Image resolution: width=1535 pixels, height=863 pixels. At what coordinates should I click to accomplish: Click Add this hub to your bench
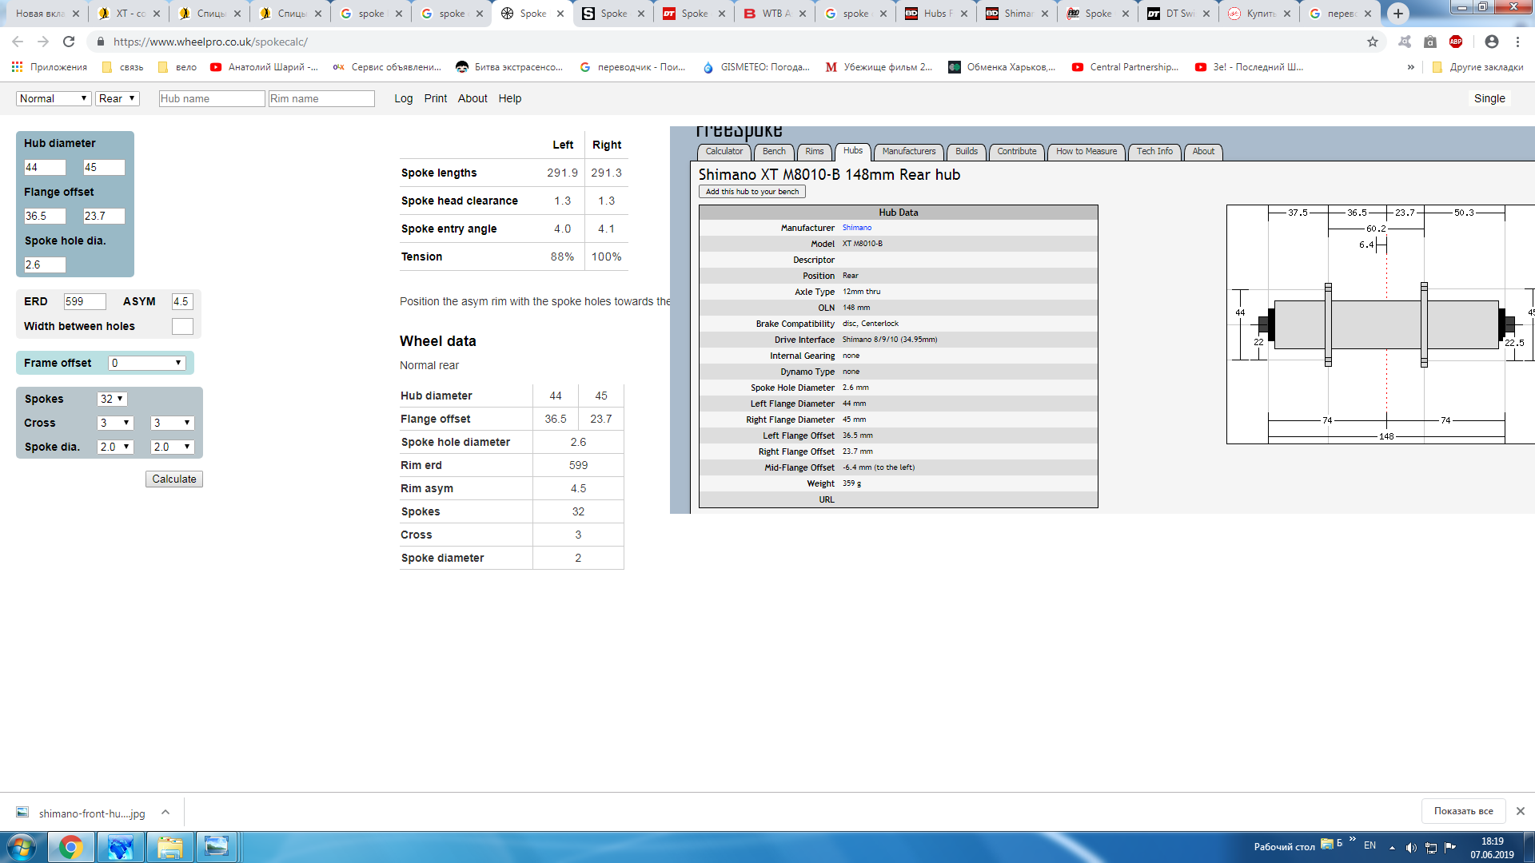coord(752,192)
